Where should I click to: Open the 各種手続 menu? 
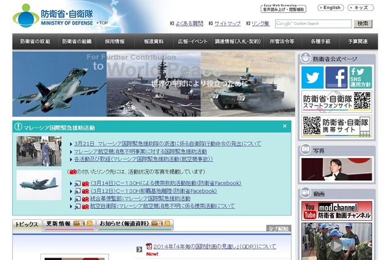click(x=320, y=42)
